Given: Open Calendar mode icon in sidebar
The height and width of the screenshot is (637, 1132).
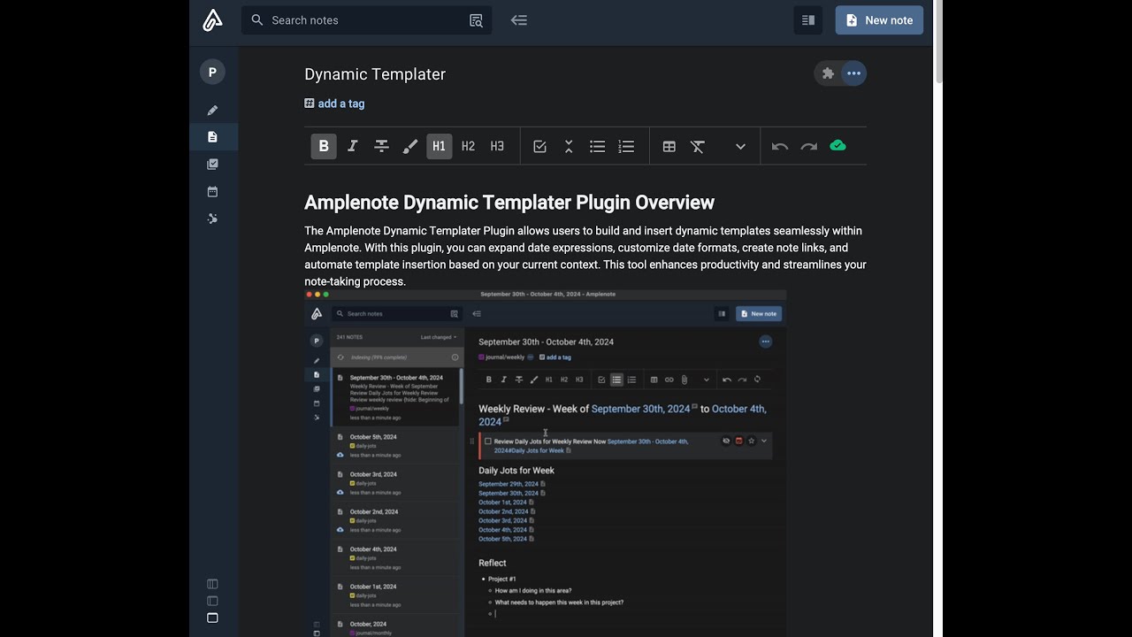Looking at the screenshot, I should pyautogui.click(x=212, y=191).
